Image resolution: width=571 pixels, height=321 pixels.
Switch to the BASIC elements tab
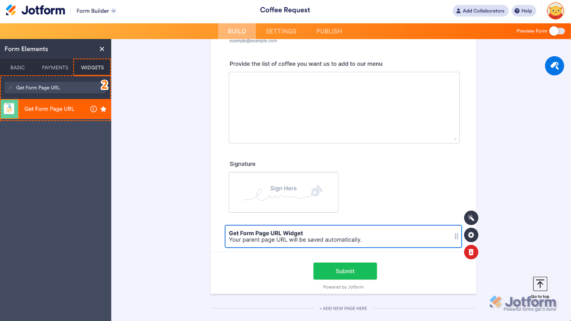[x=17, y=67]
